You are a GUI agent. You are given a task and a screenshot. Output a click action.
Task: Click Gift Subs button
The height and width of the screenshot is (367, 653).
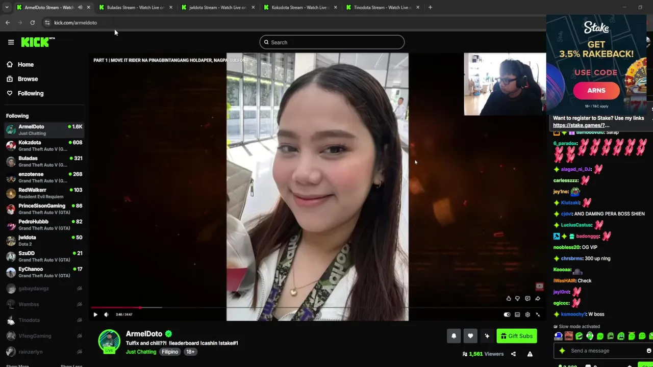[x=517, y=336]
